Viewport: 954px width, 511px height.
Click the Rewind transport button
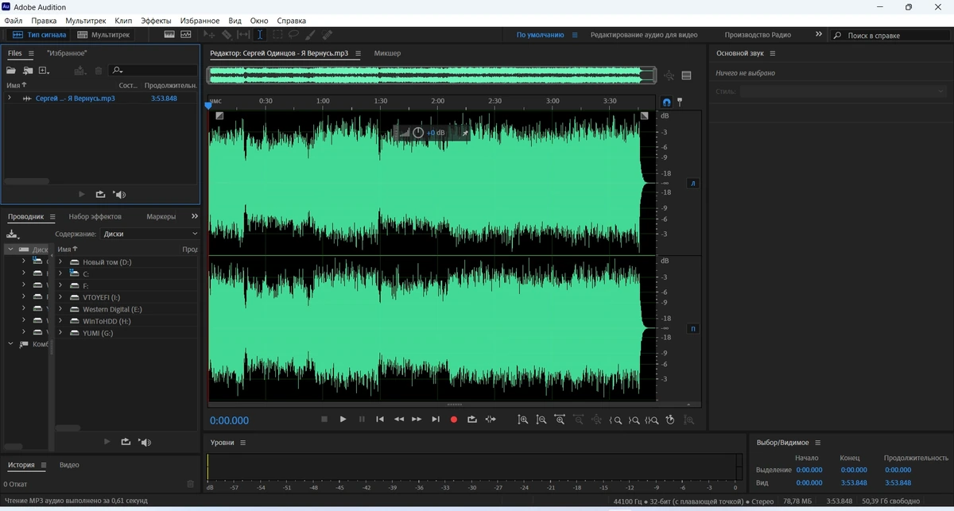[399, 419]
